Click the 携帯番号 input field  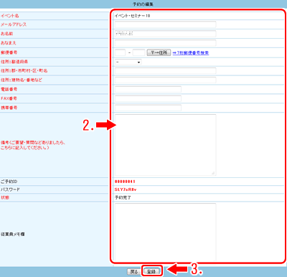click(x=148, y=108)
